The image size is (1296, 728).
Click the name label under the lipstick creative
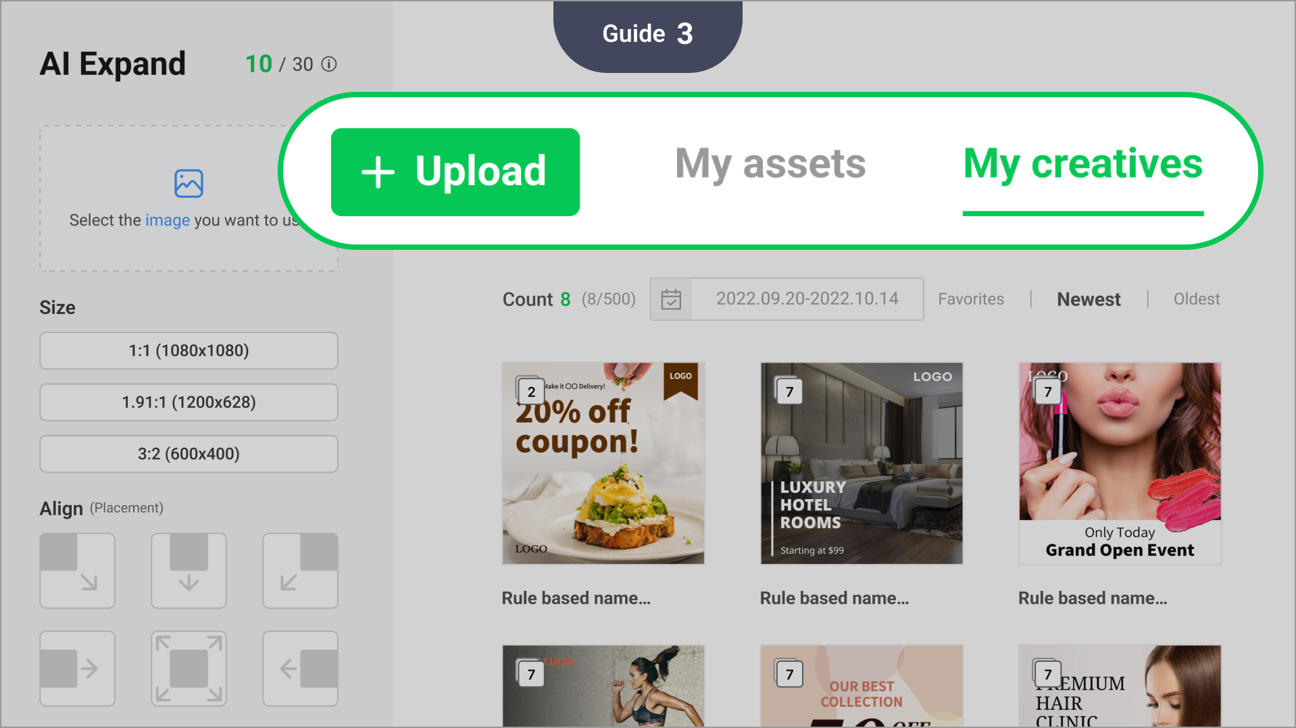tap(1093, 598)
